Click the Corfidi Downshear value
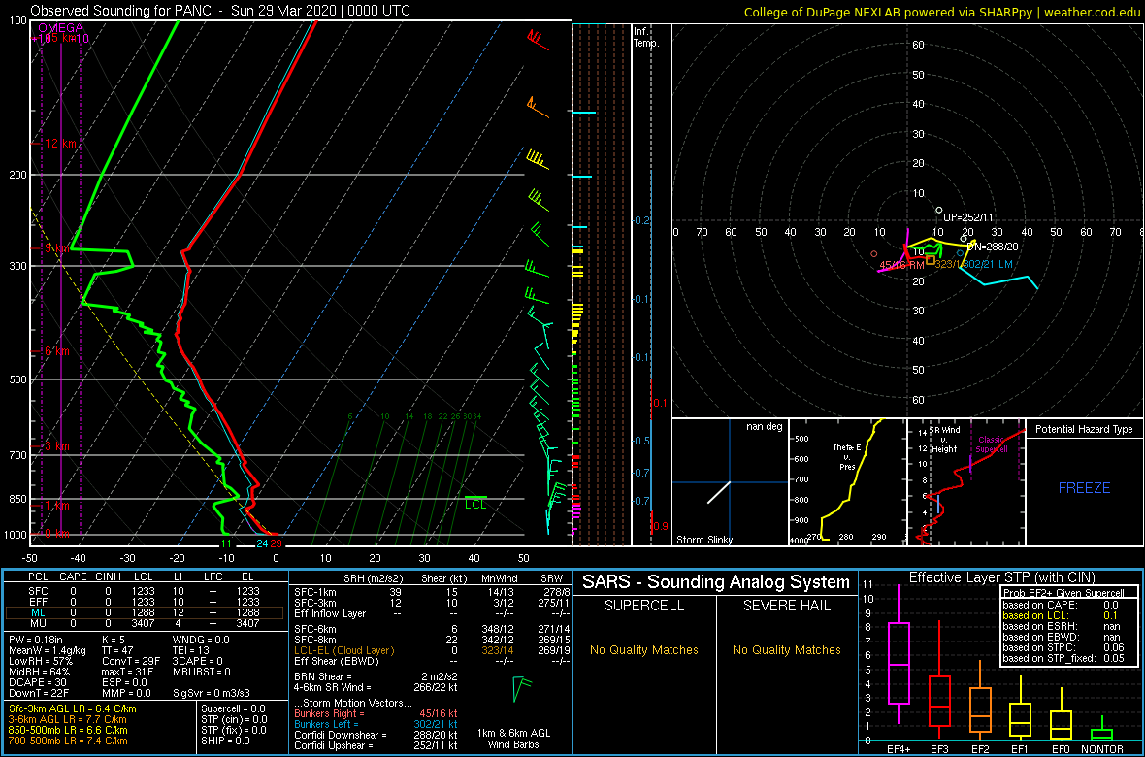The height and width of the screenshot is (757, 1145). pos(376,735)
